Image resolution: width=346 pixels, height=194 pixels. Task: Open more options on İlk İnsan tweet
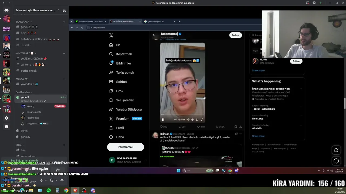coord(241,134)
